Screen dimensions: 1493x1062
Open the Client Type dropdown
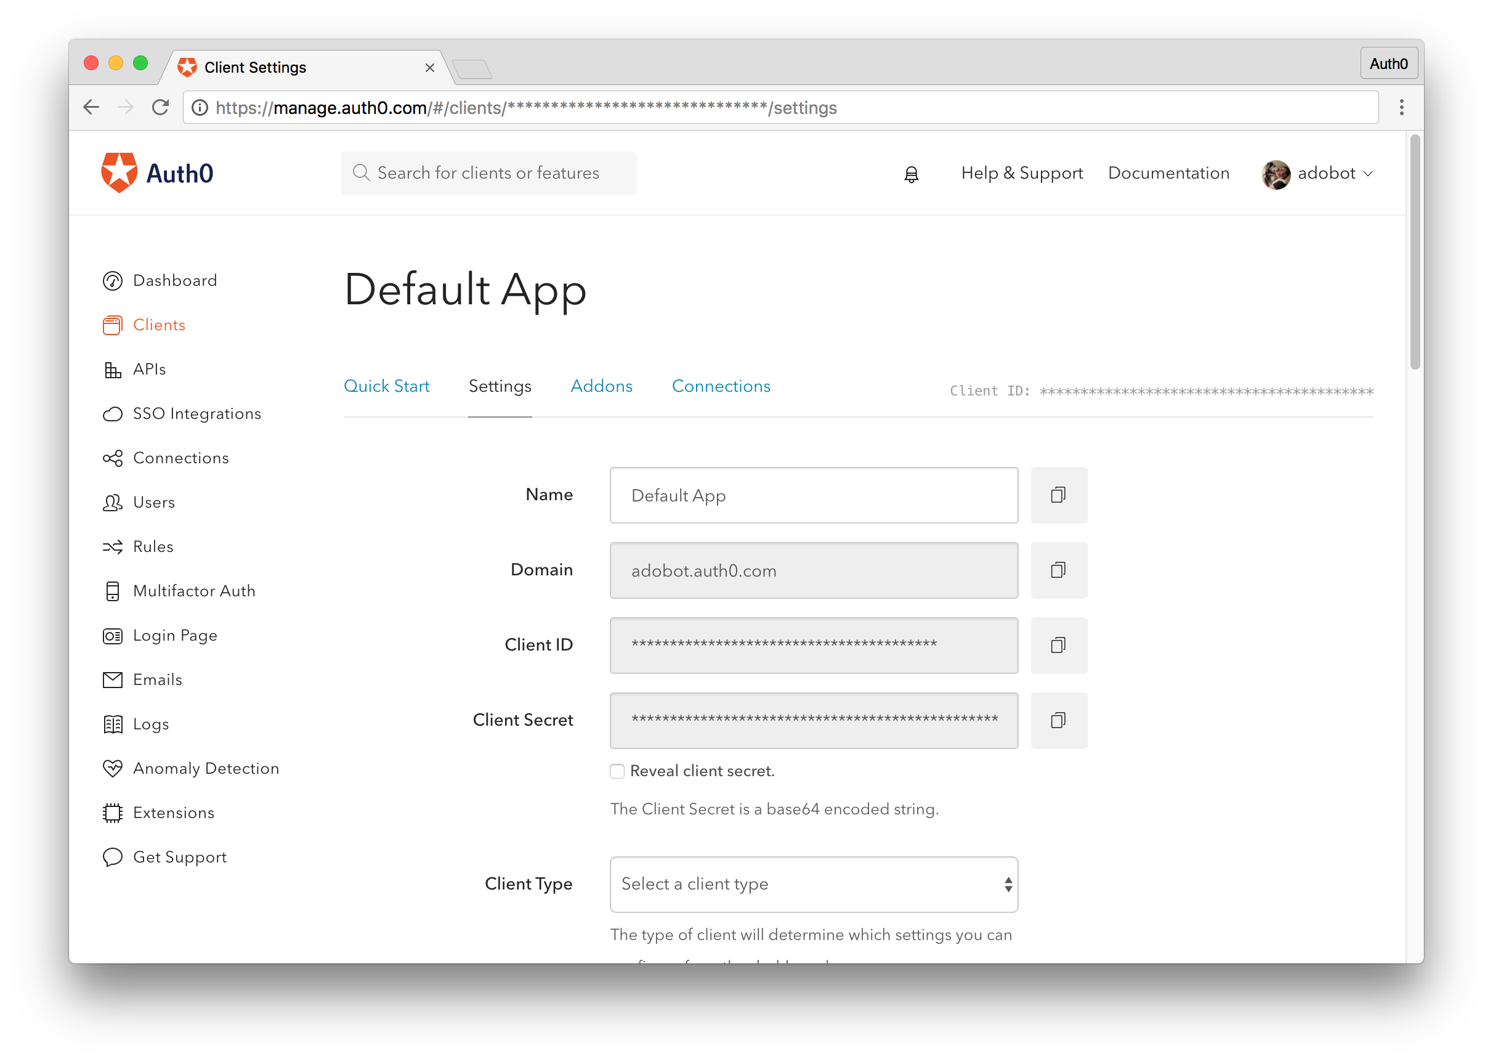click(813, 884)
